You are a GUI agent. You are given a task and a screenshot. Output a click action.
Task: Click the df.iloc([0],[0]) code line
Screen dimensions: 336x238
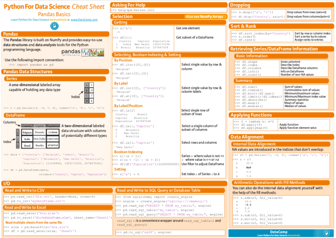coord(132,65)
